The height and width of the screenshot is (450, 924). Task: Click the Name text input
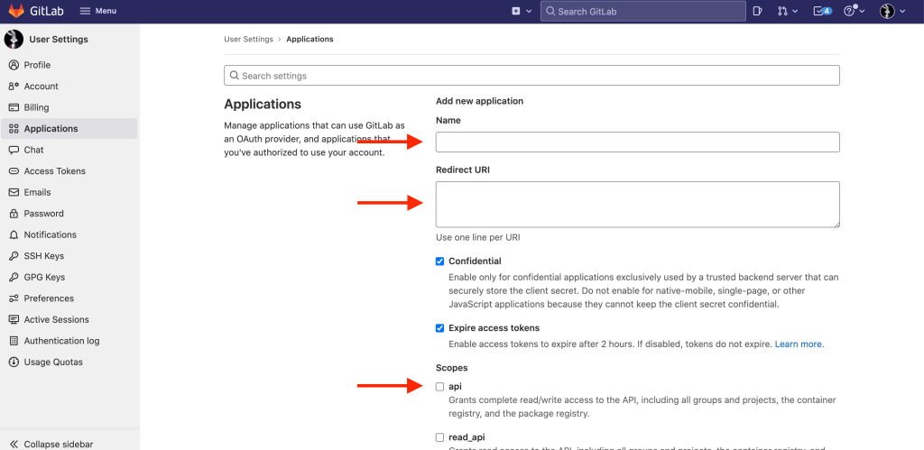638,142
